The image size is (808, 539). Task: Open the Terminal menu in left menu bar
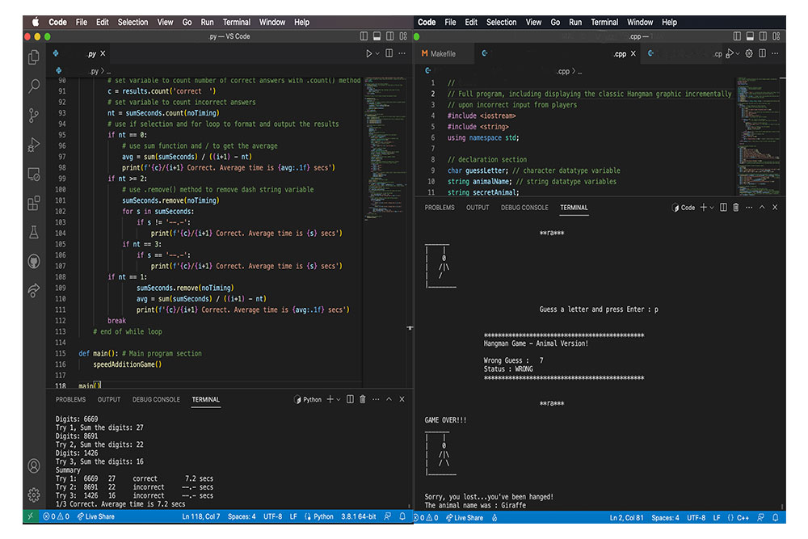(237, 22)
